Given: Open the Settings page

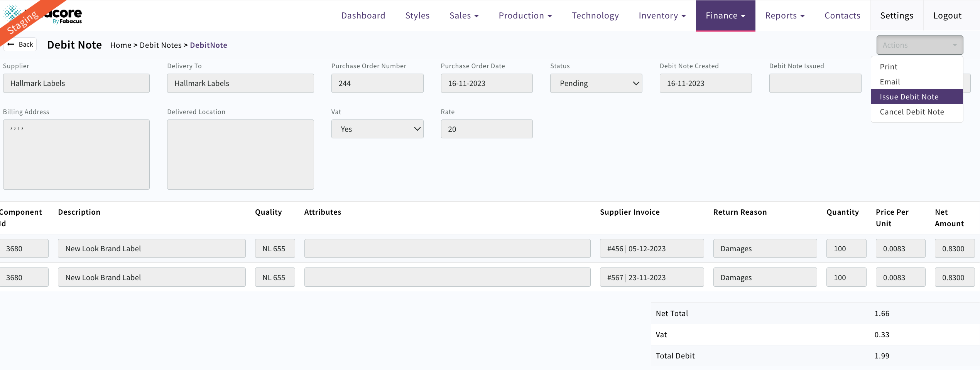Looking at the screenshot, I should click(897, 15).
